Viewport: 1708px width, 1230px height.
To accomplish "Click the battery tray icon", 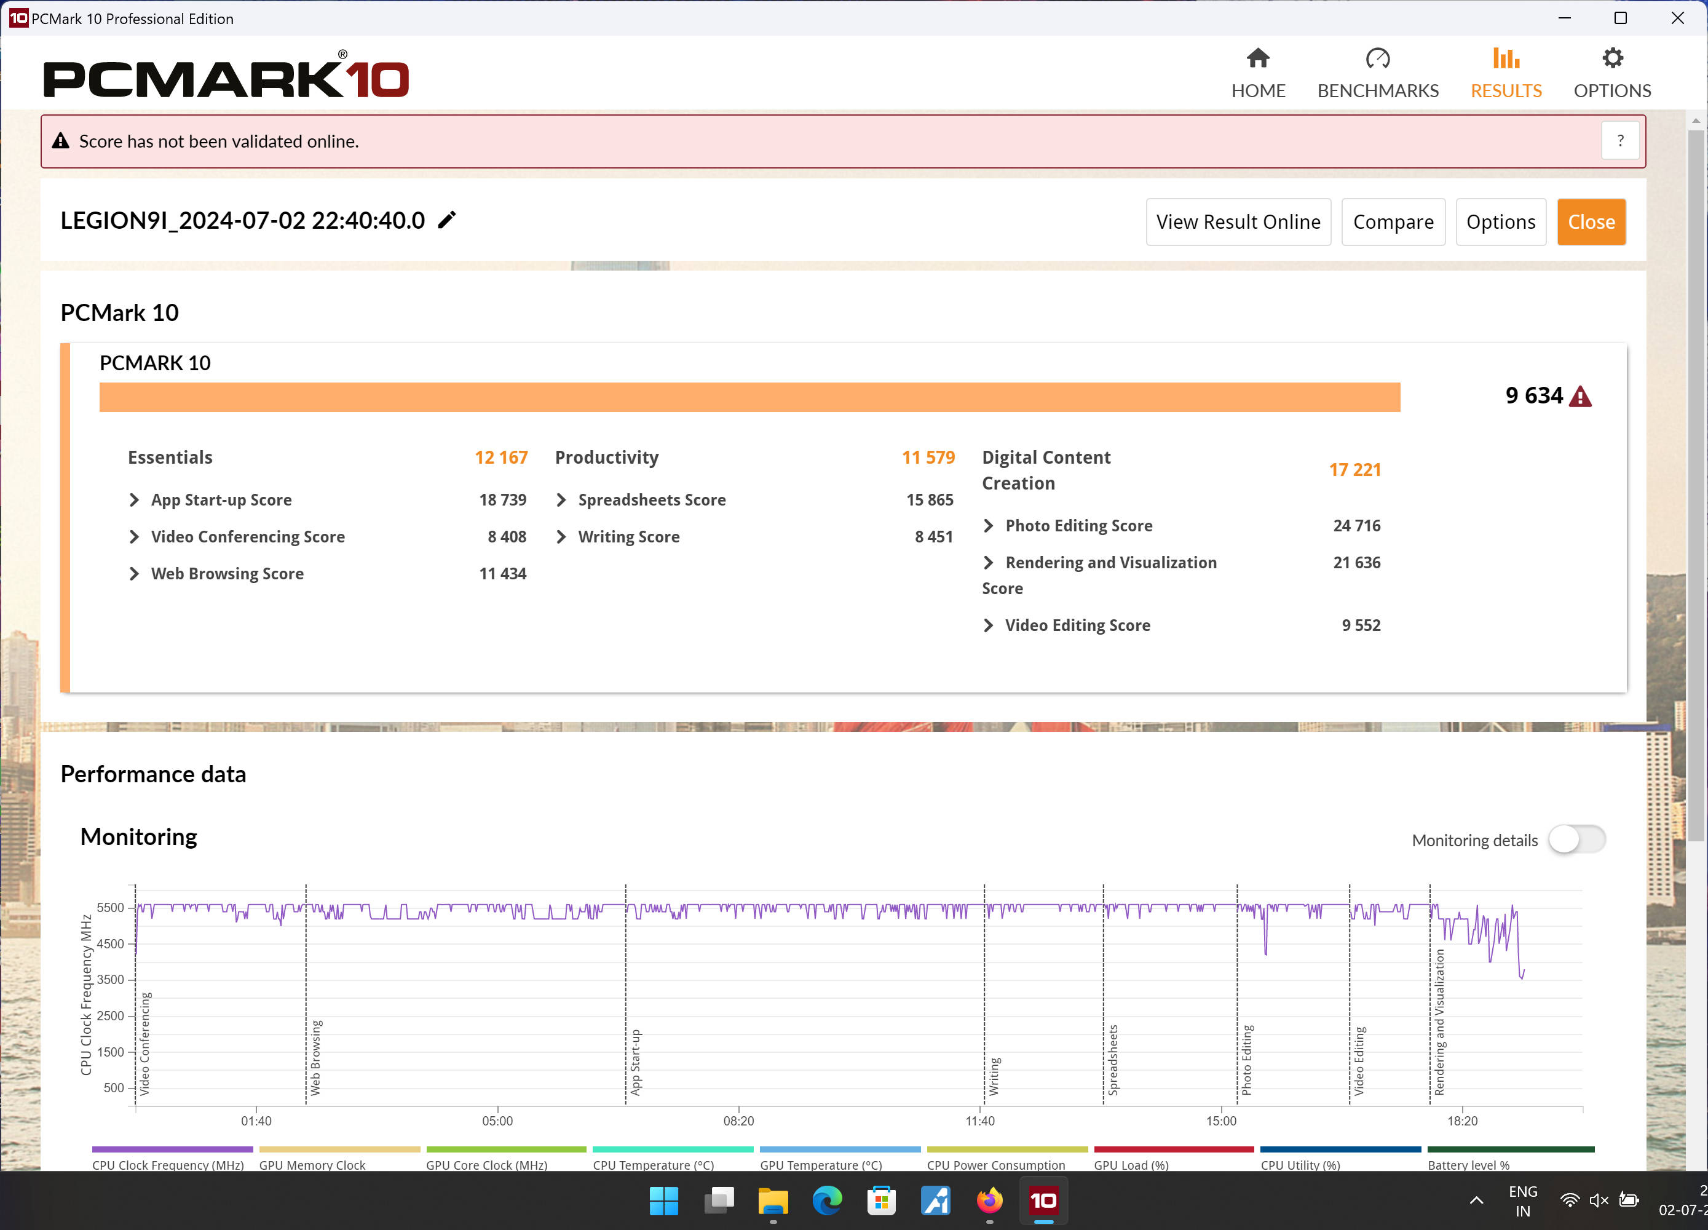I will click(x=1628, y=1200).
